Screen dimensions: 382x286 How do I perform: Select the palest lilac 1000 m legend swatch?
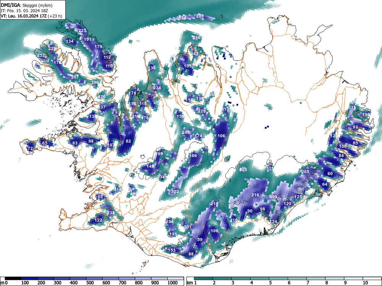coord(175,278)
